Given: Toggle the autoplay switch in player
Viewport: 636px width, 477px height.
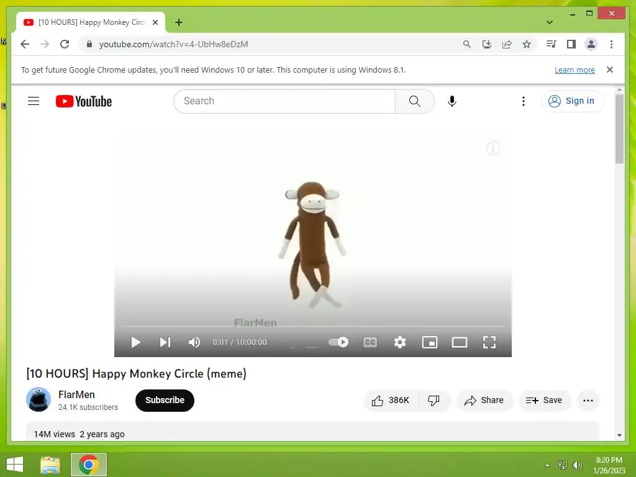Looking at the screenshot, I should click(x=338, y=342).
